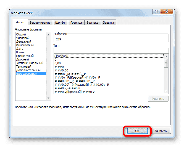Switch to the Выравнивание tab

pyautogui.click(x=40, y=23)
